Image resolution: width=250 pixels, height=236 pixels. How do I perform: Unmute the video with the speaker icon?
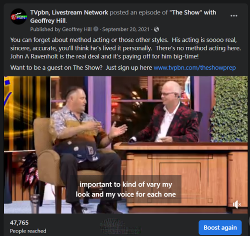pyautogui.click(x=237, y=205)
